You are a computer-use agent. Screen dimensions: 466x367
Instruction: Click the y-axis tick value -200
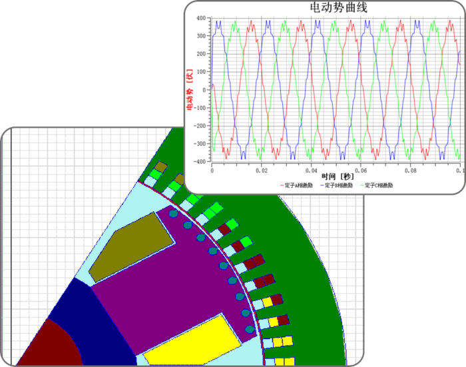tap(200, 126)
